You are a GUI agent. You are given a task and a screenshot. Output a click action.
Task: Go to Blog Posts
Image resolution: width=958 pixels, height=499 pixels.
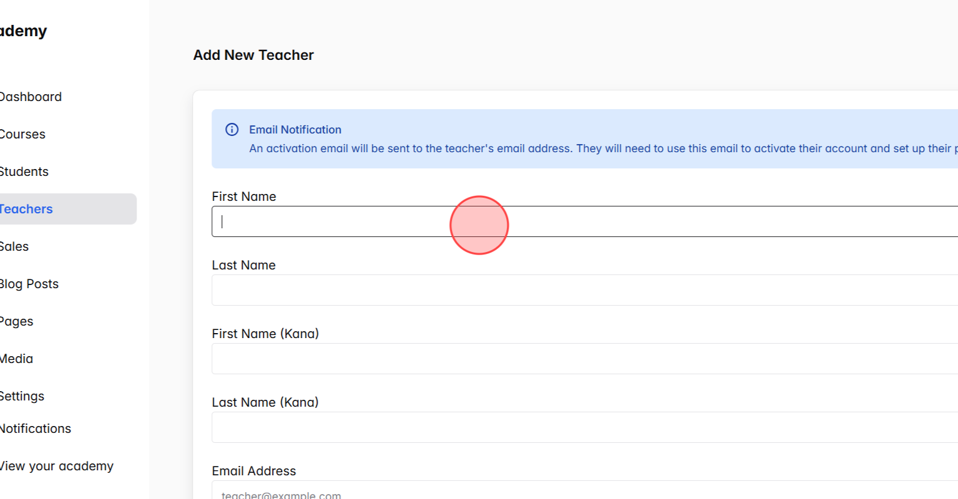(29, 284)
